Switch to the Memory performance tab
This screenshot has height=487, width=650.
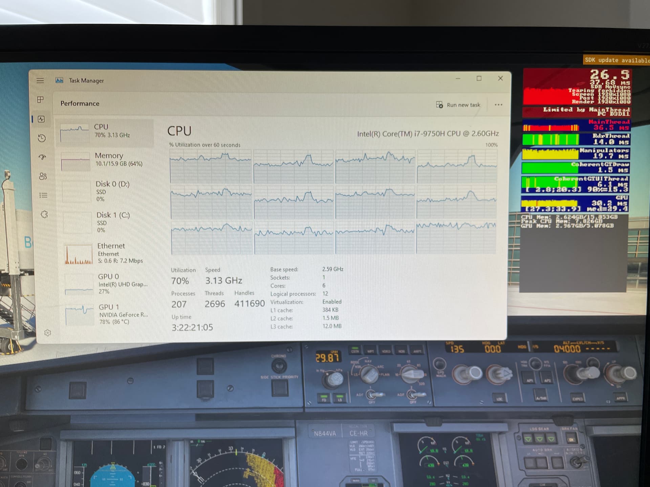click(x=105, y=159)
